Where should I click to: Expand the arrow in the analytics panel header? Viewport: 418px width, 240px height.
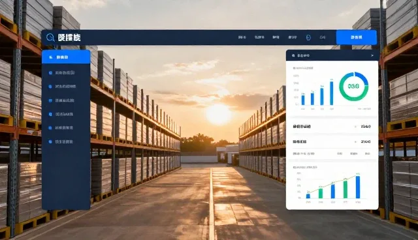372,55
